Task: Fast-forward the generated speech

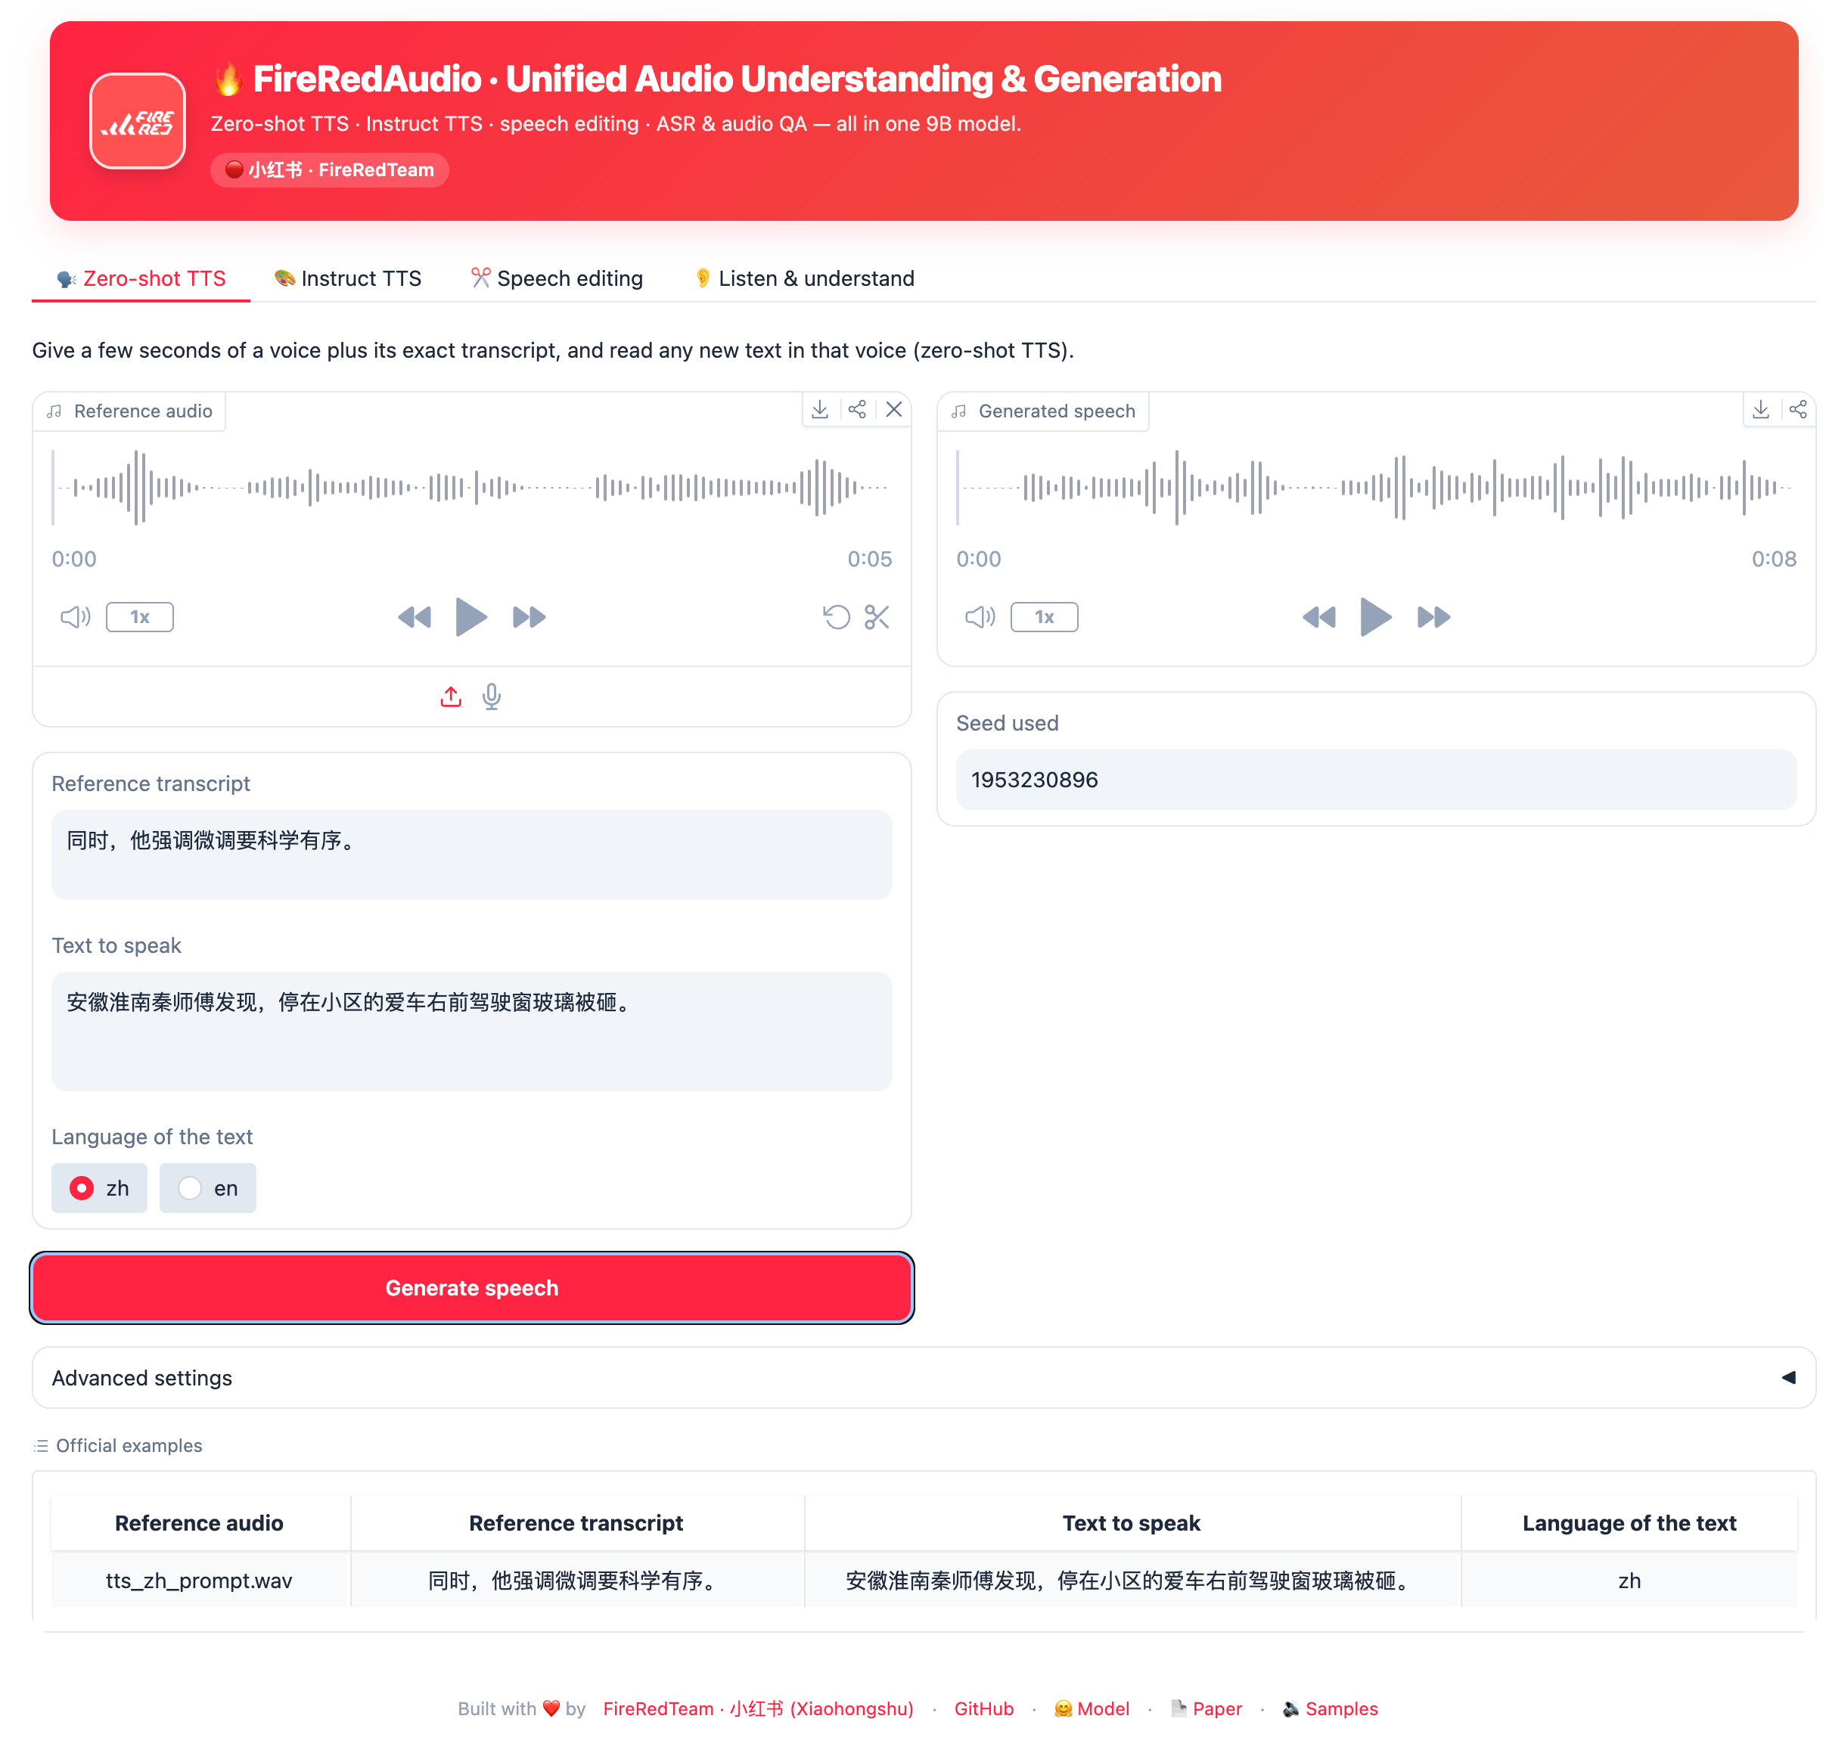Action: 1433,616
